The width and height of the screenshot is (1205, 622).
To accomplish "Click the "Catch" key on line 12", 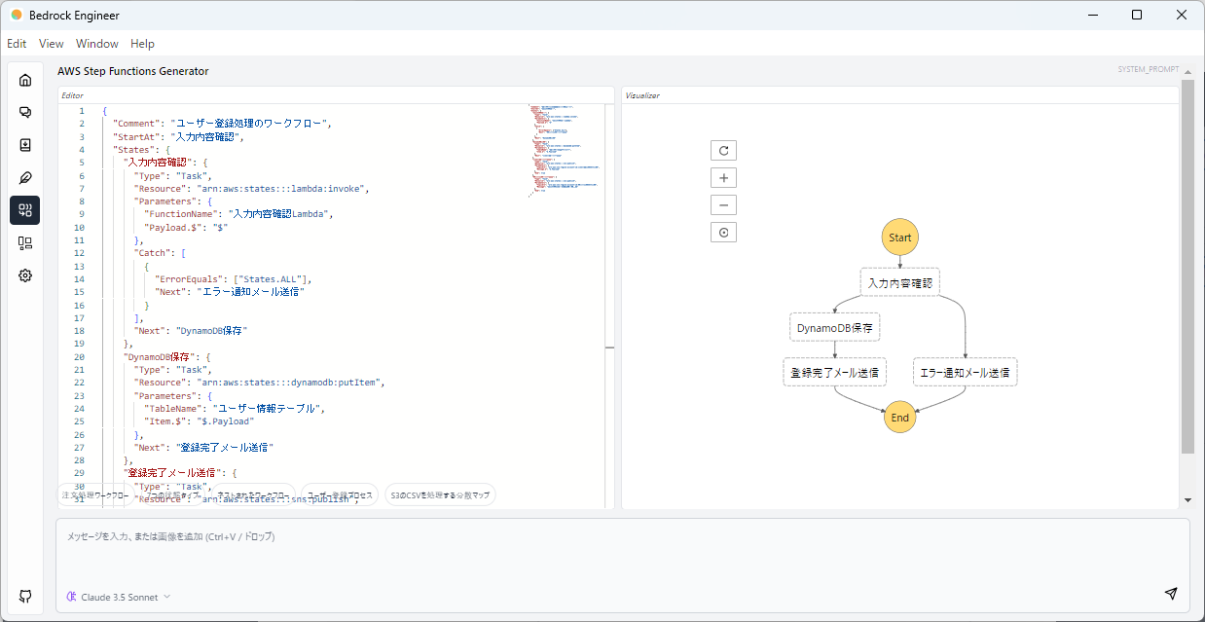I will (152, 253).
